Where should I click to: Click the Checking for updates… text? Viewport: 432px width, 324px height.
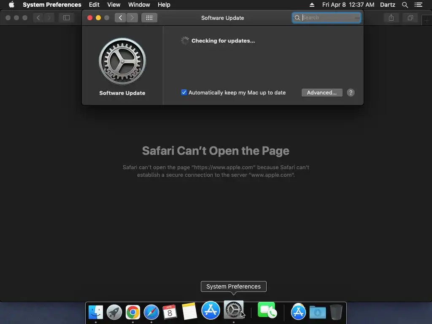tap(223, 41)
